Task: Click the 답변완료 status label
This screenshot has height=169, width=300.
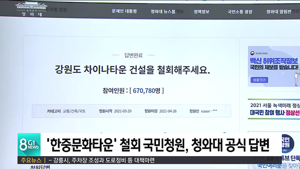Action: [x=133, y=55]
